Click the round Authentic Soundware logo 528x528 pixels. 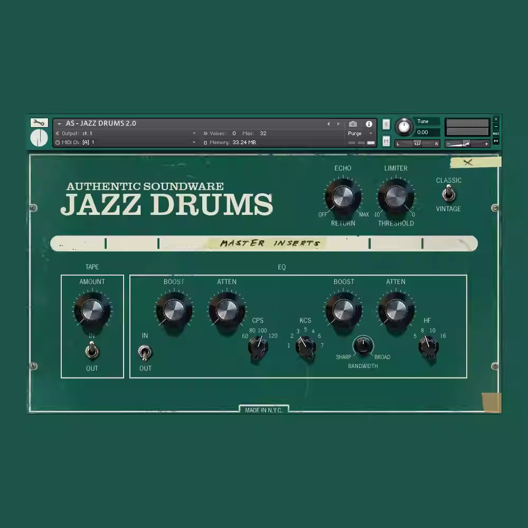[x=39, y=137]
